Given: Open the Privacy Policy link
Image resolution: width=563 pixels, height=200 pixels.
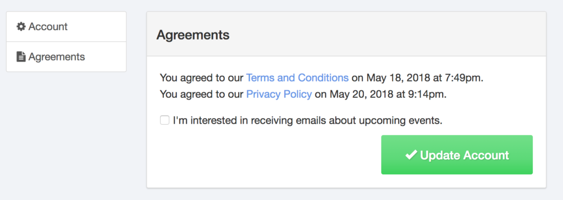Looking at the screenshot, I should 279,95.
